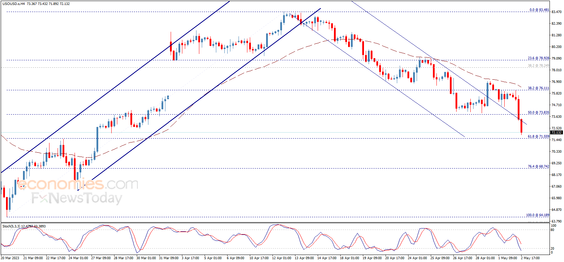564x262 pixels.
Task: Select the 25 Apr 09:00 time label
Action: coord(440,258)
